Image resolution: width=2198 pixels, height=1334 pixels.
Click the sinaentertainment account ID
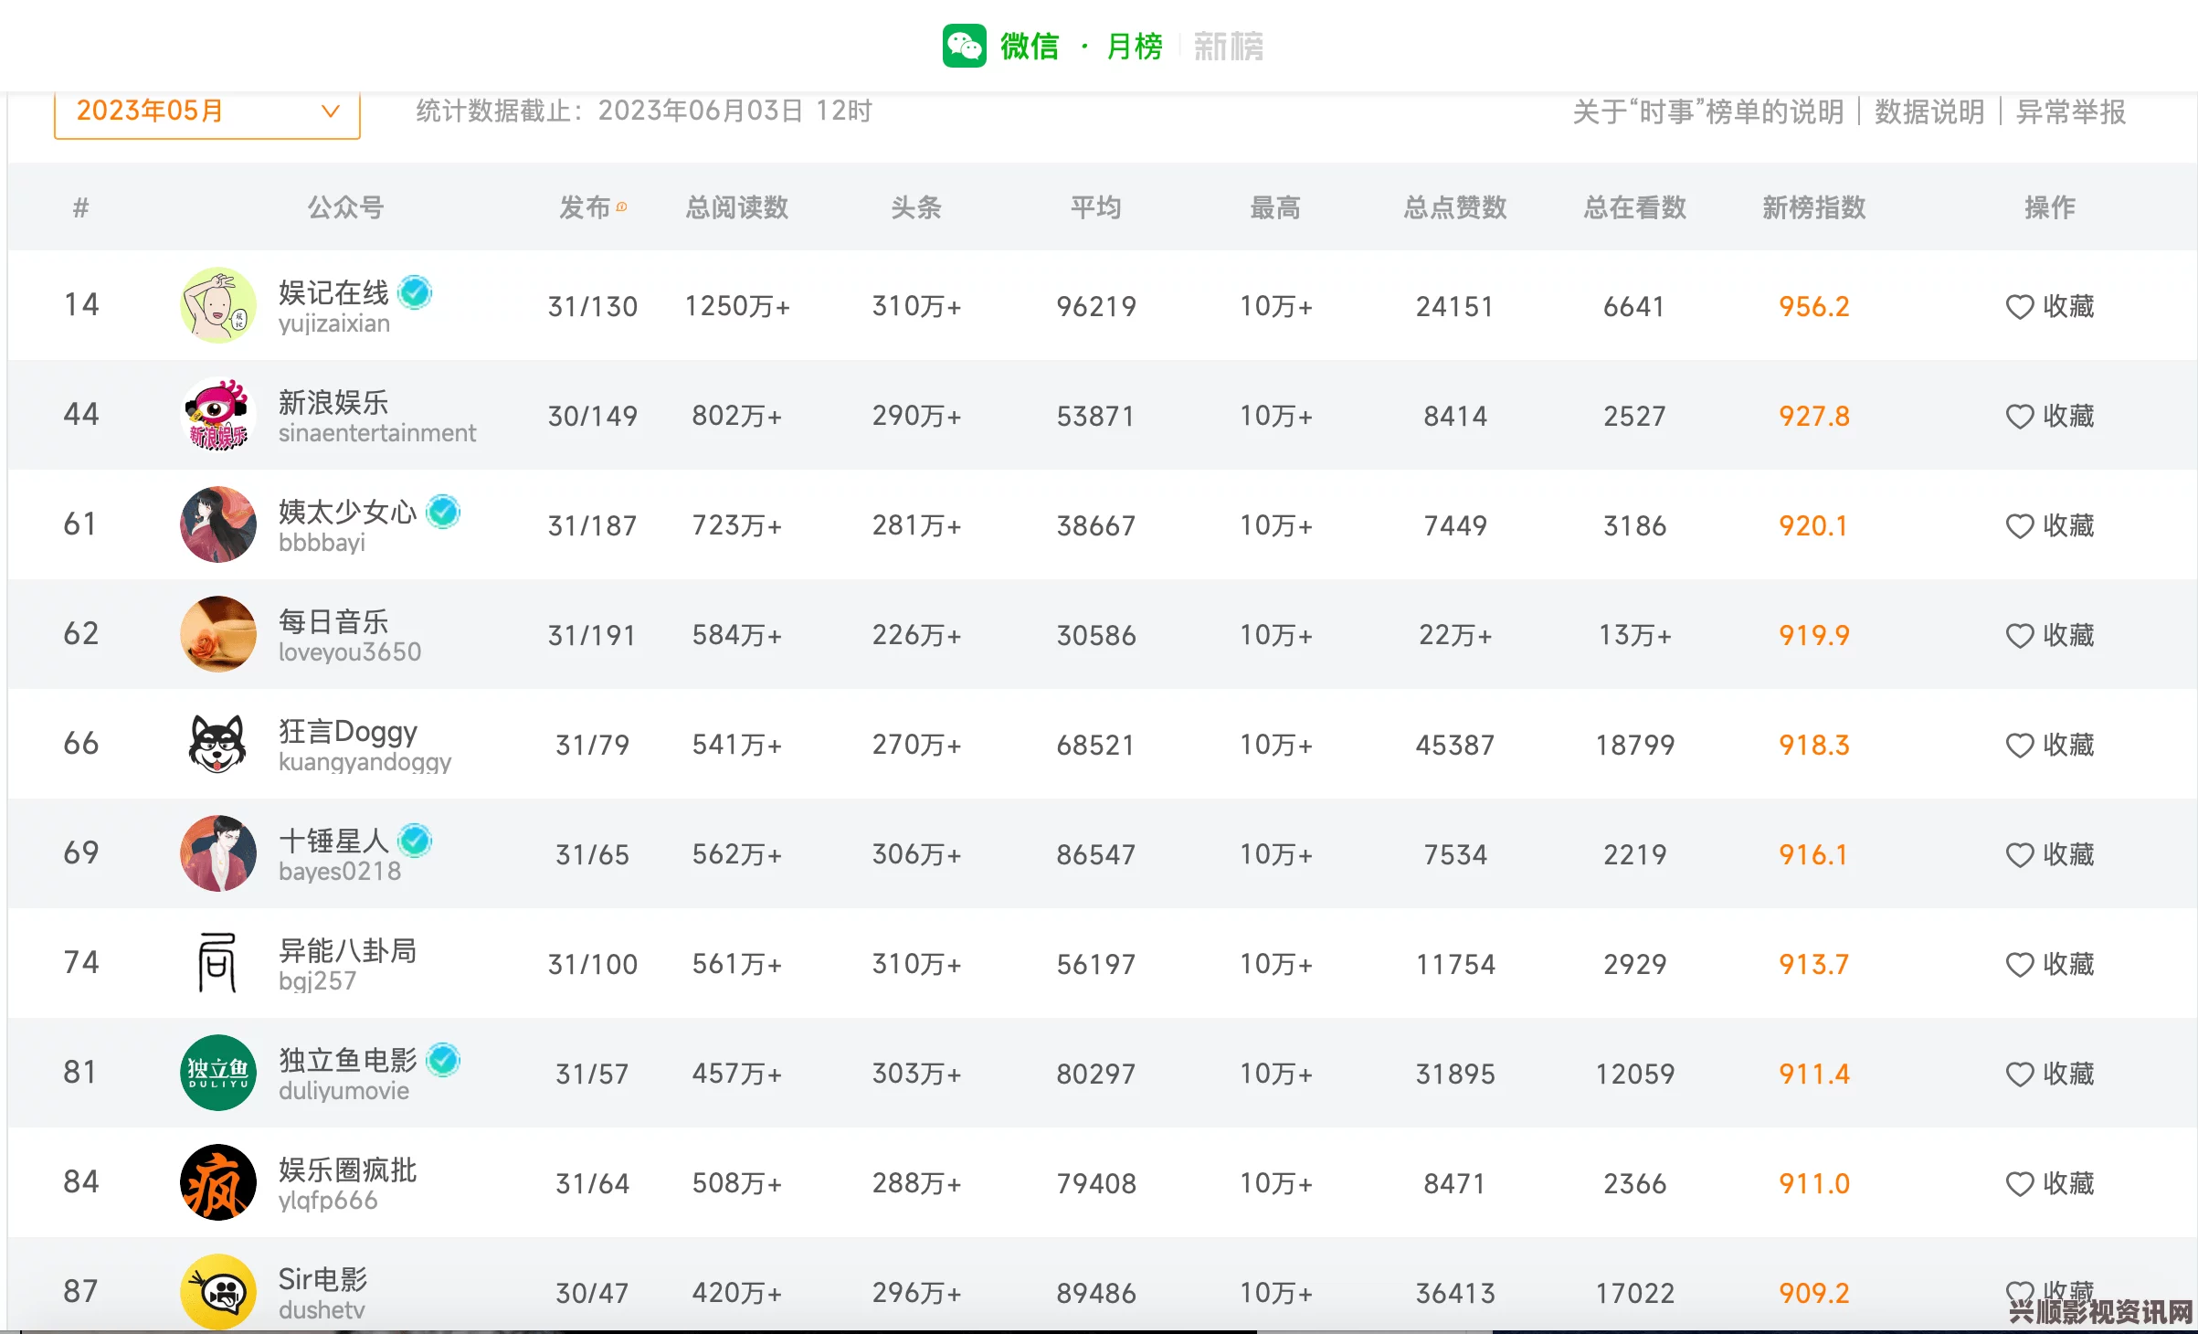[377, 433]
